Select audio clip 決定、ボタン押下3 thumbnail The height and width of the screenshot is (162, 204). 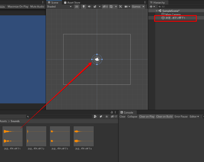(60, 136)
